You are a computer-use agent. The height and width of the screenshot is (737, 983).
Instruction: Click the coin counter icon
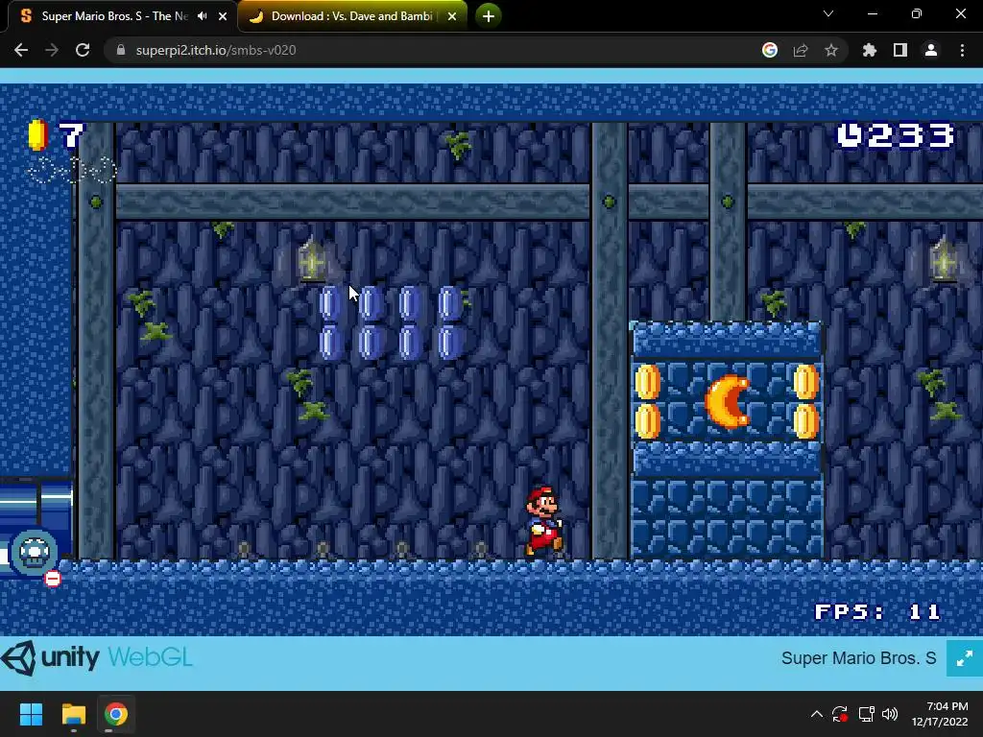37,134
